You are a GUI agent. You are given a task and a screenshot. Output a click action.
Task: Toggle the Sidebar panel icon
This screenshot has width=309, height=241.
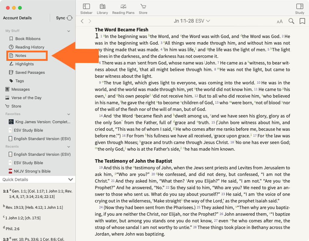tap(86, 7)
